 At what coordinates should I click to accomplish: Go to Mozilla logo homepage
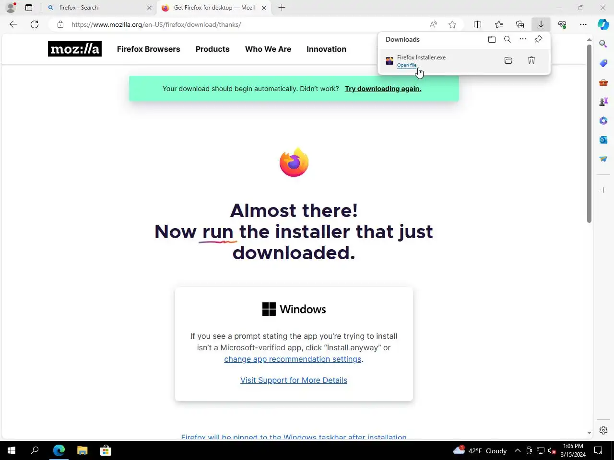coord(75,49)
